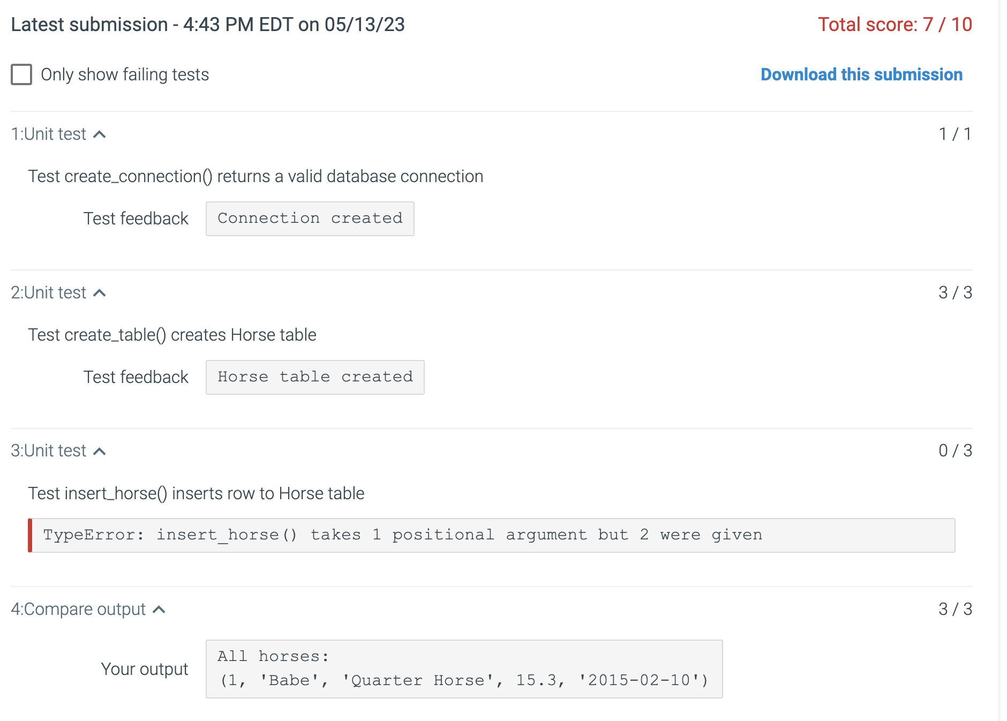The width and height of the screenshot is (1007, 721).
Task: Collapse the 3:Unit test section
Action: coord(100,451)
